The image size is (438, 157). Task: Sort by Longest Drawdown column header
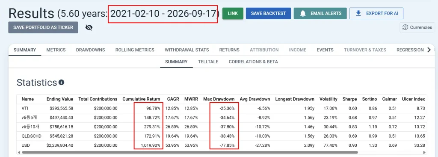pyautogui.click(x=295, y=99)
